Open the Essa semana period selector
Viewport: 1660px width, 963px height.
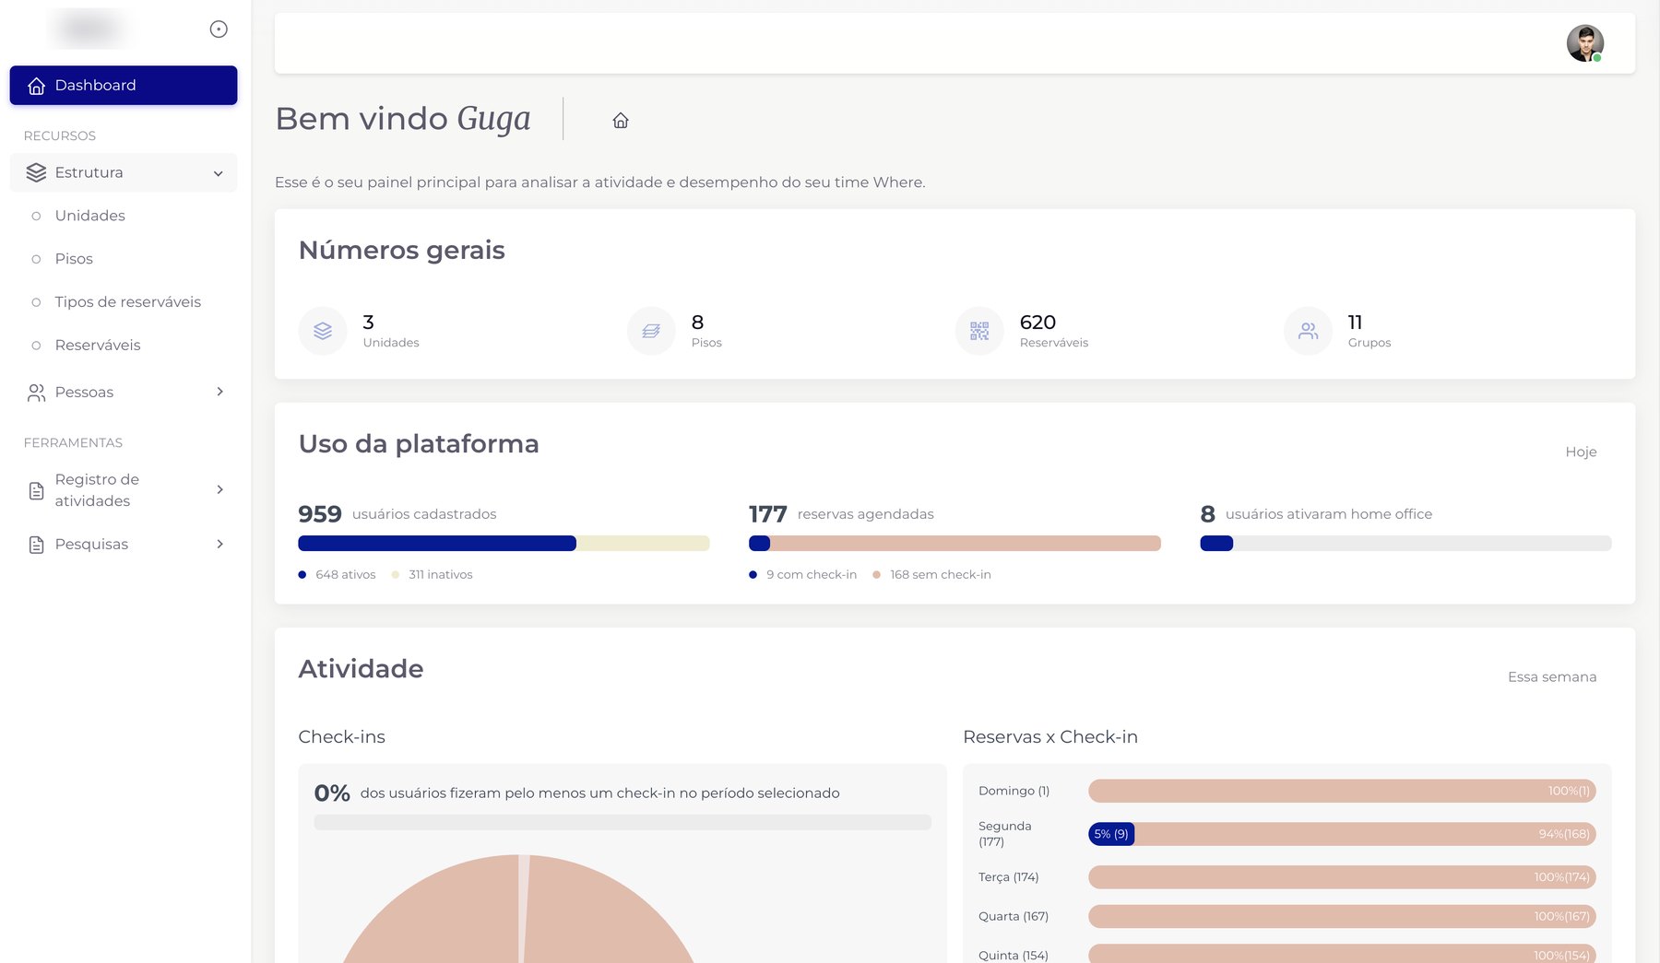pyautogui.click(x=1552, y=676)
